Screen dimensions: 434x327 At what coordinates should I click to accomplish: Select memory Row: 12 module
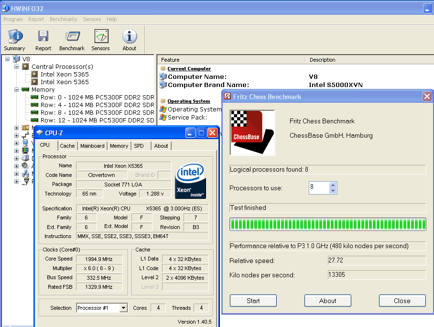pyautogui.click(x=97, y=120)
